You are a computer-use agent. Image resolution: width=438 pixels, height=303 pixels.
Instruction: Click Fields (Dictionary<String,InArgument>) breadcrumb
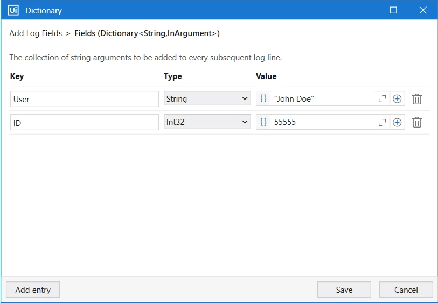(147, 33)
